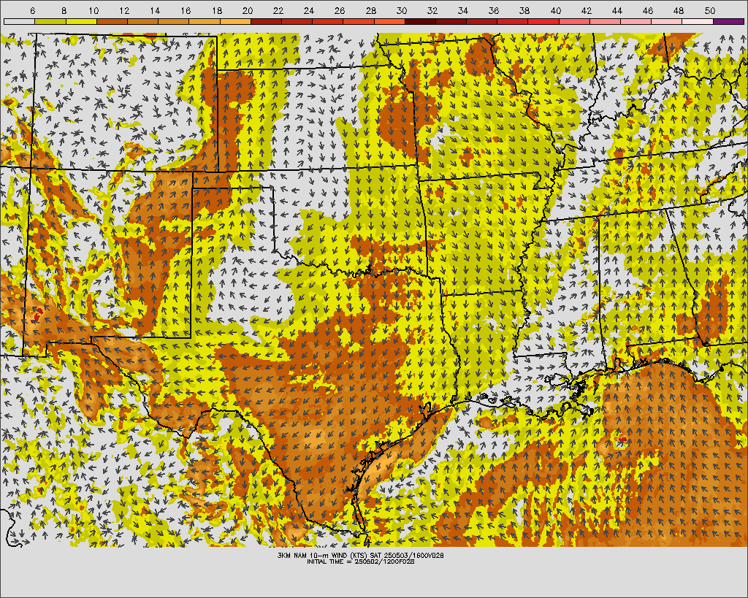Click the "INITIAL TIME = 250502/1200F028" caption
Screen dimensions: 748x598
(x=361, y=561)
